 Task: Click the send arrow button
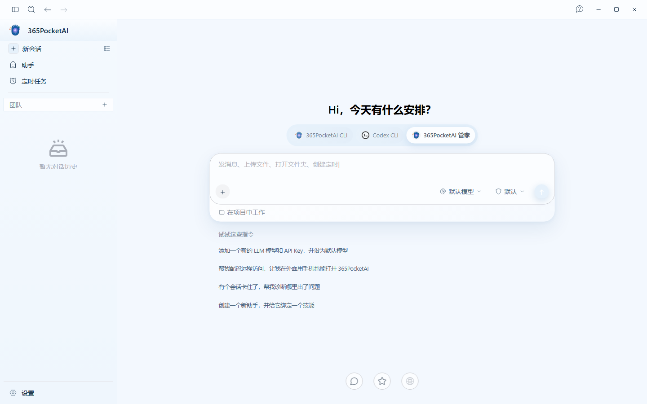541,192
